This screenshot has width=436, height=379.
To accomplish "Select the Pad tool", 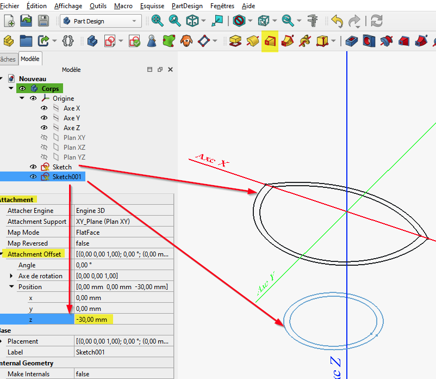I will pyautogui.click(x=235, y=41).
